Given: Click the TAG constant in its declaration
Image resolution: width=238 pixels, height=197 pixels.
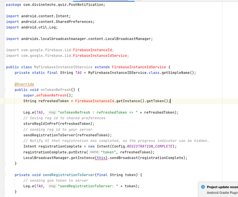Looking at the screenshot, I should click(78, 73).
